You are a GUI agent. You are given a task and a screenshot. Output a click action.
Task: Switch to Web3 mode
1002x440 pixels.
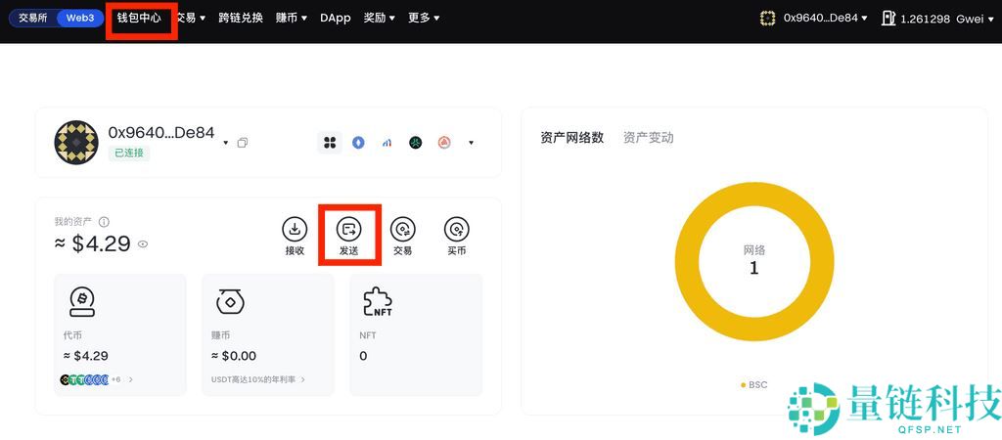tap(80, 18)
